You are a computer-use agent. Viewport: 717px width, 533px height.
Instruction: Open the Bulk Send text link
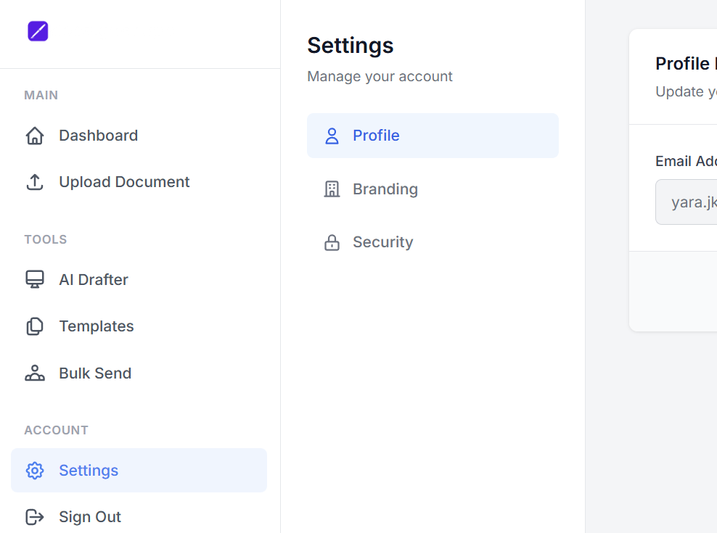point(95,373)
